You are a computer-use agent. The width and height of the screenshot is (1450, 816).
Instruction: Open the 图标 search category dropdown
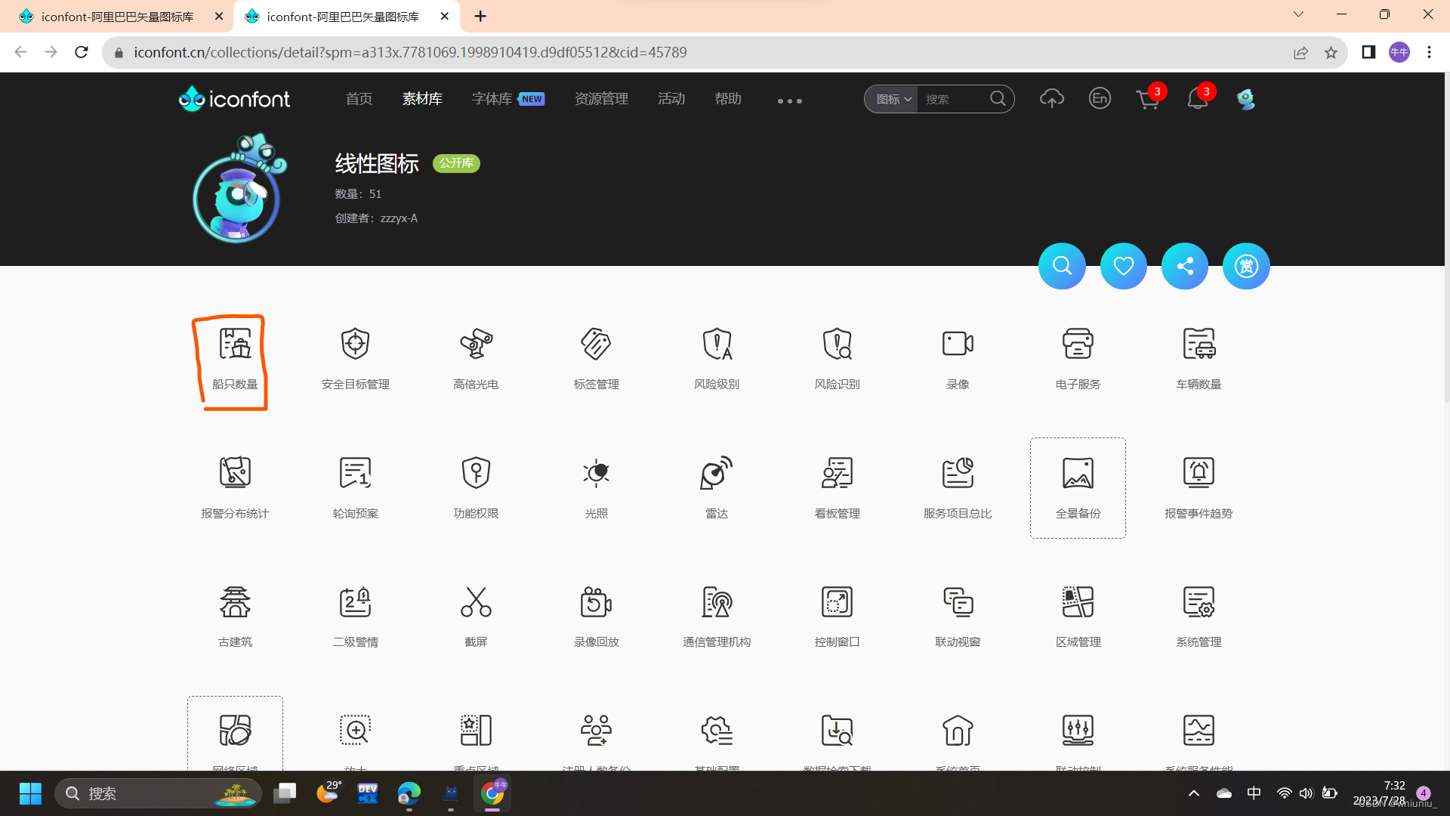pos(891,99)
